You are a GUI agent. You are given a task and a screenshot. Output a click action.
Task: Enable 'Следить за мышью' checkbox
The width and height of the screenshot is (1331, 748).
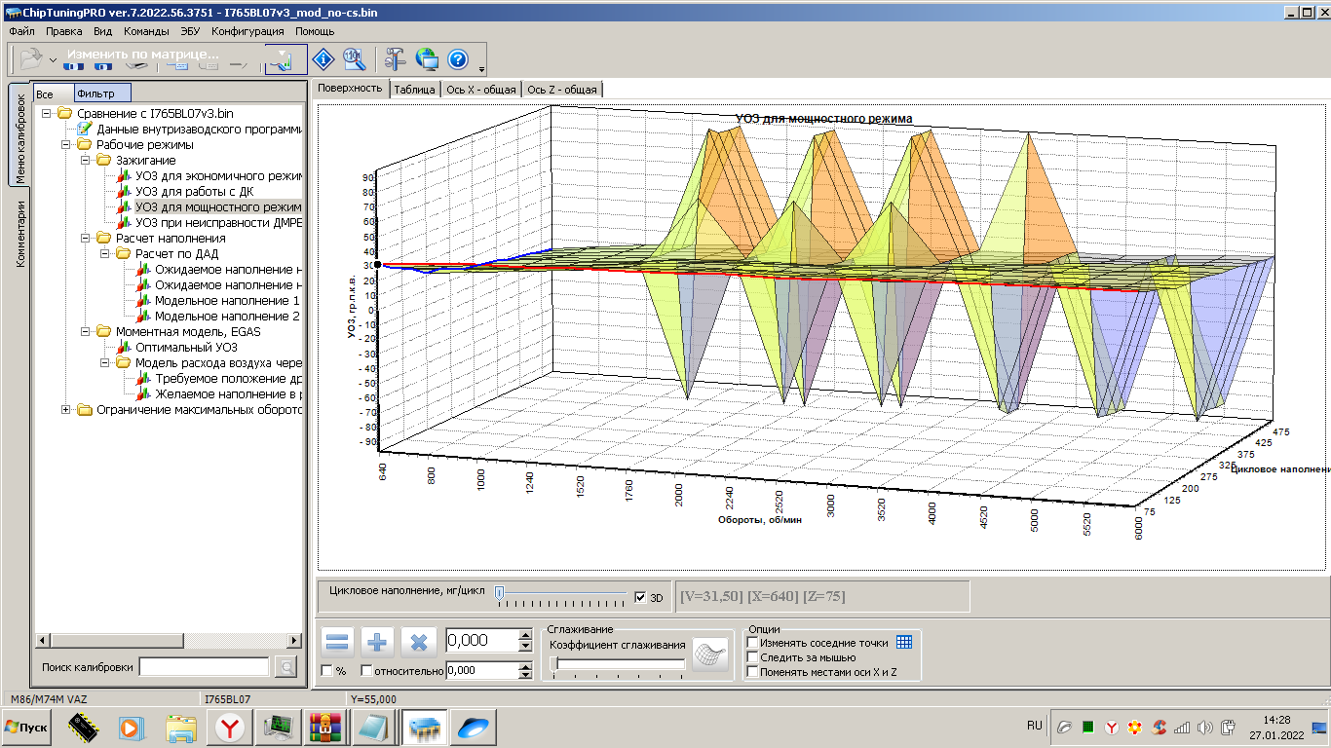pyautogui.click(x=752, y=657)
